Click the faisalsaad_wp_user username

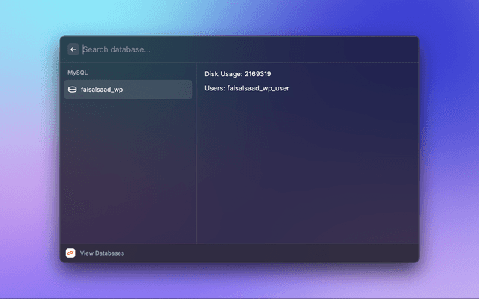click(x=258, y=88)
